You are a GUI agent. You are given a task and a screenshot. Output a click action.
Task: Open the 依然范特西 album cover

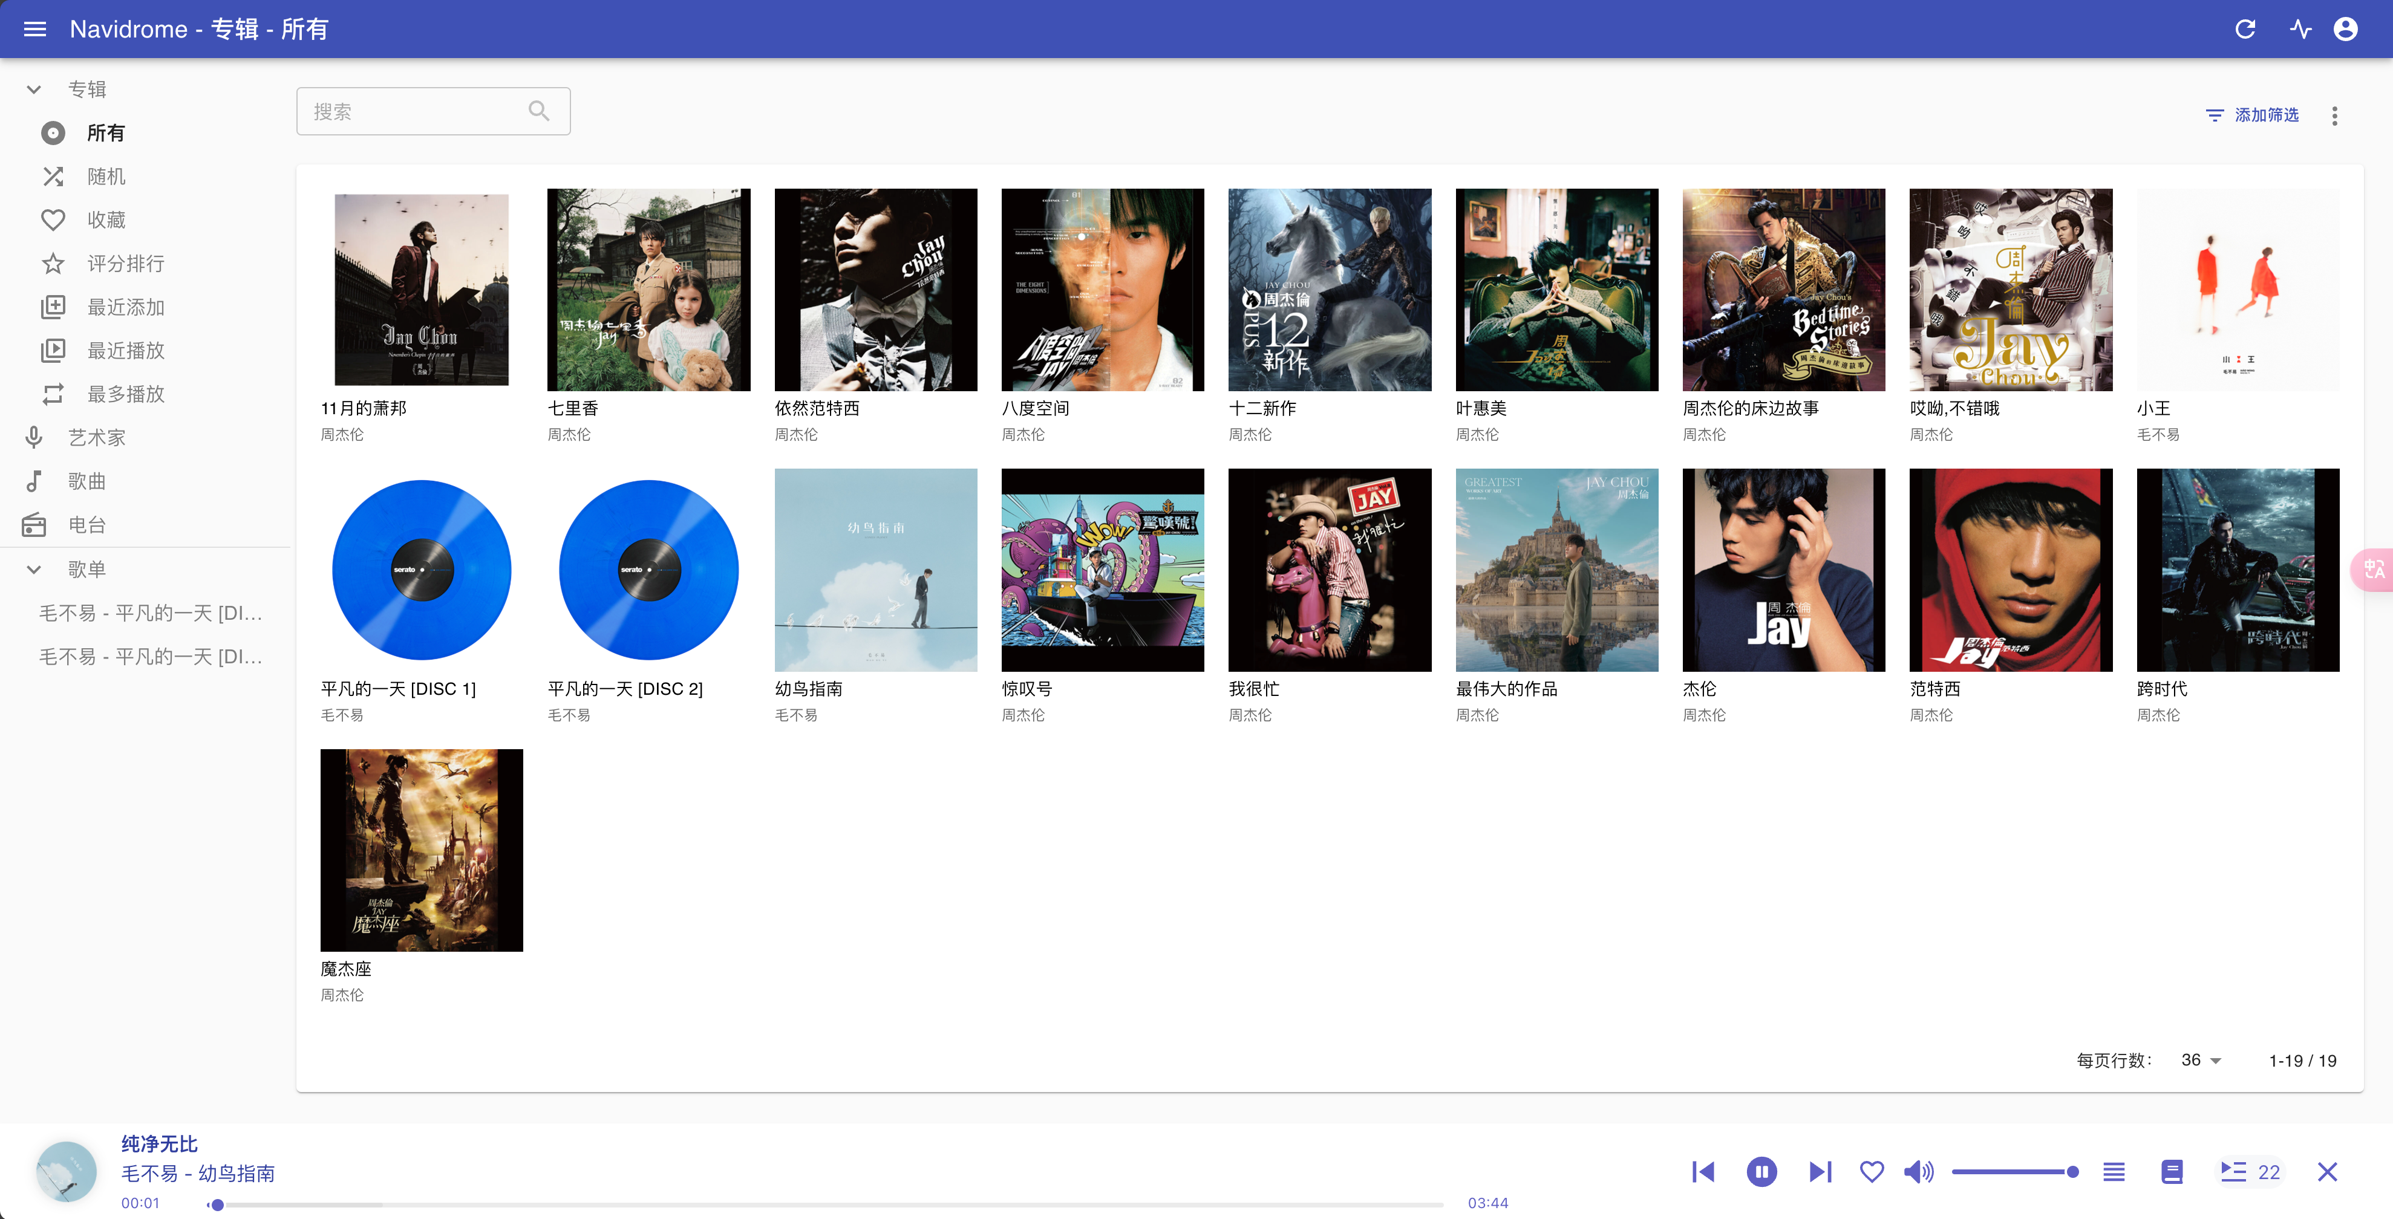coord(876,290)
